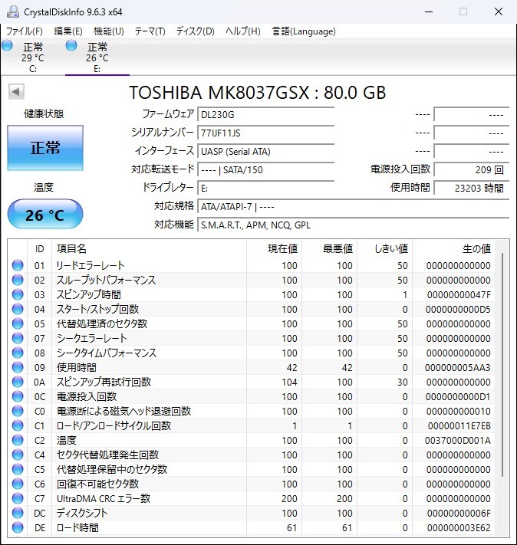Click the SMART attribute list vertical scrollbar
This screenshot has height=545, width=517.
click(502, 365)
